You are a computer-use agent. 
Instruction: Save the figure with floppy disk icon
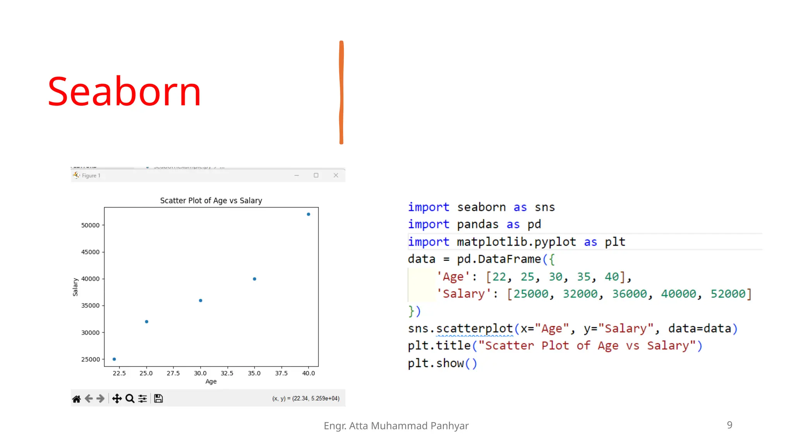[158, 399]
